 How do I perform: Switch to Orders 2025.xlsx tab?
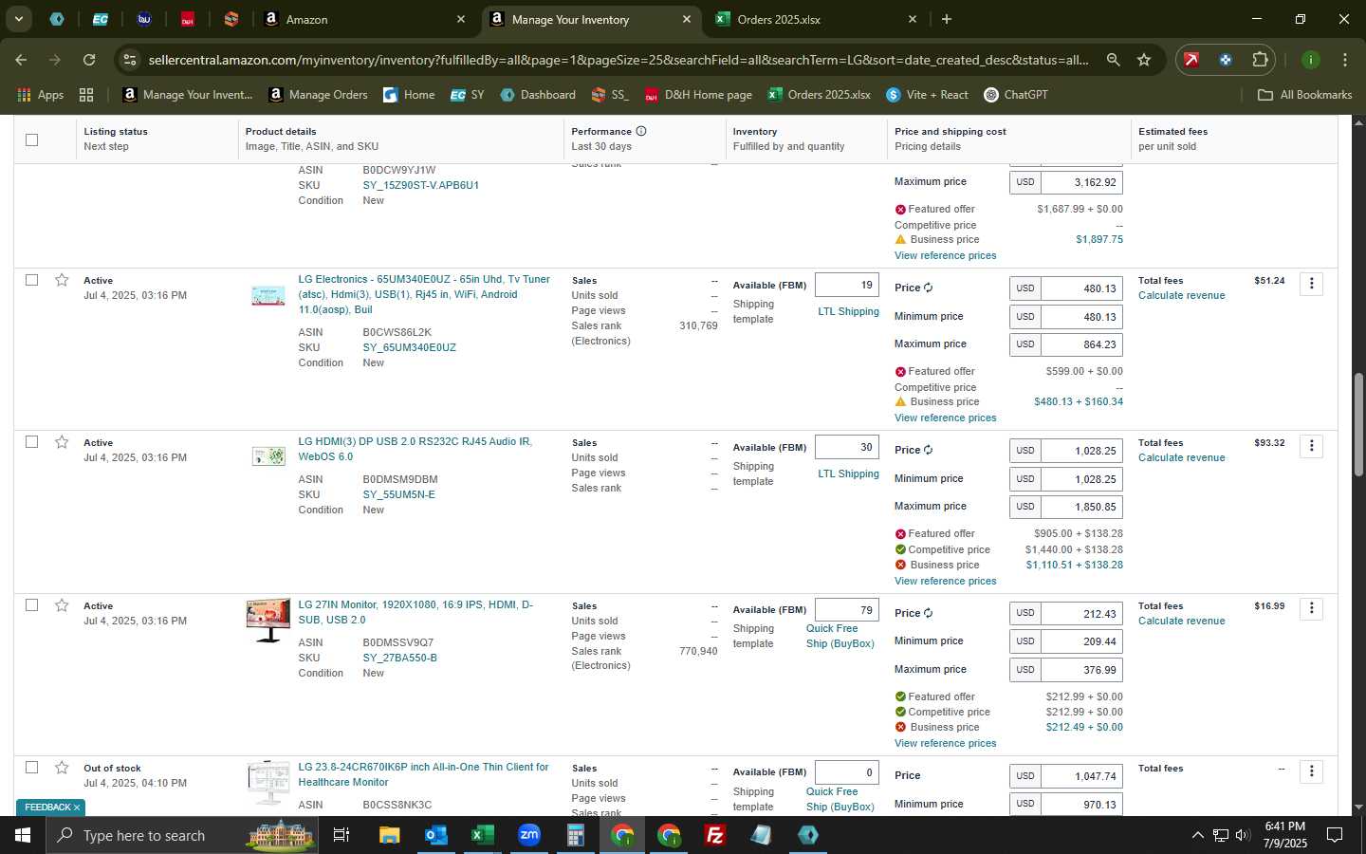tap(816, 19)
